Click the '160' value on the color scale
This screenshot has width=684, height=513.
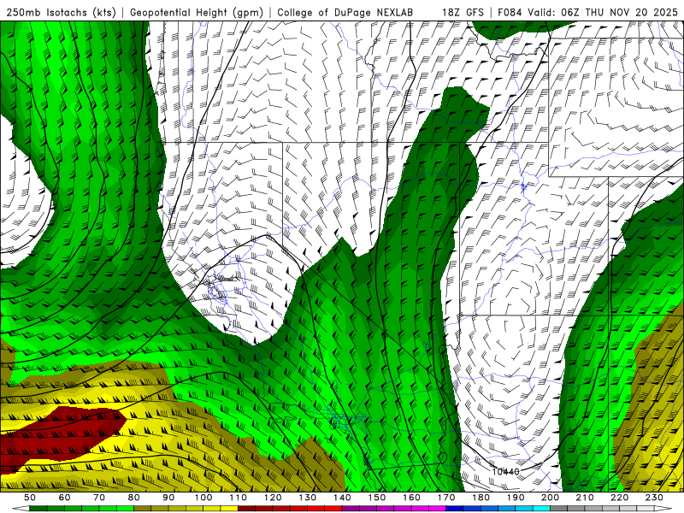[411, 498]
